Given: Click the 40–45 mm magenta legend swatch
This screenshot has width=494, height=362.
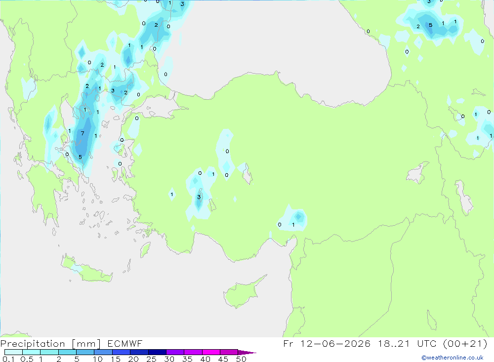Looking at the screenshot, I should pos(211,352).
